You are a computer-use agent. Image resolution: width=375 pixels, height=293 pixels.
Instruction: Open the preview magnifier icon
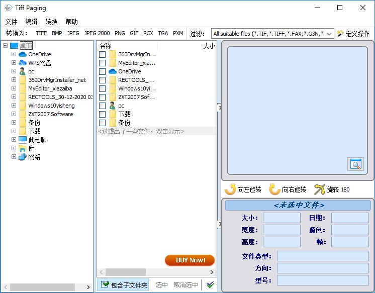point(355,164)
